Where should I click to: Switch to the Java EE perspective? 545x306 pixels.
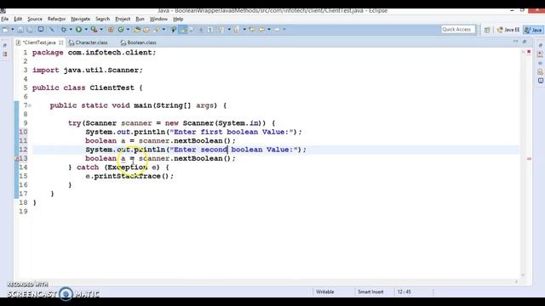508,30
